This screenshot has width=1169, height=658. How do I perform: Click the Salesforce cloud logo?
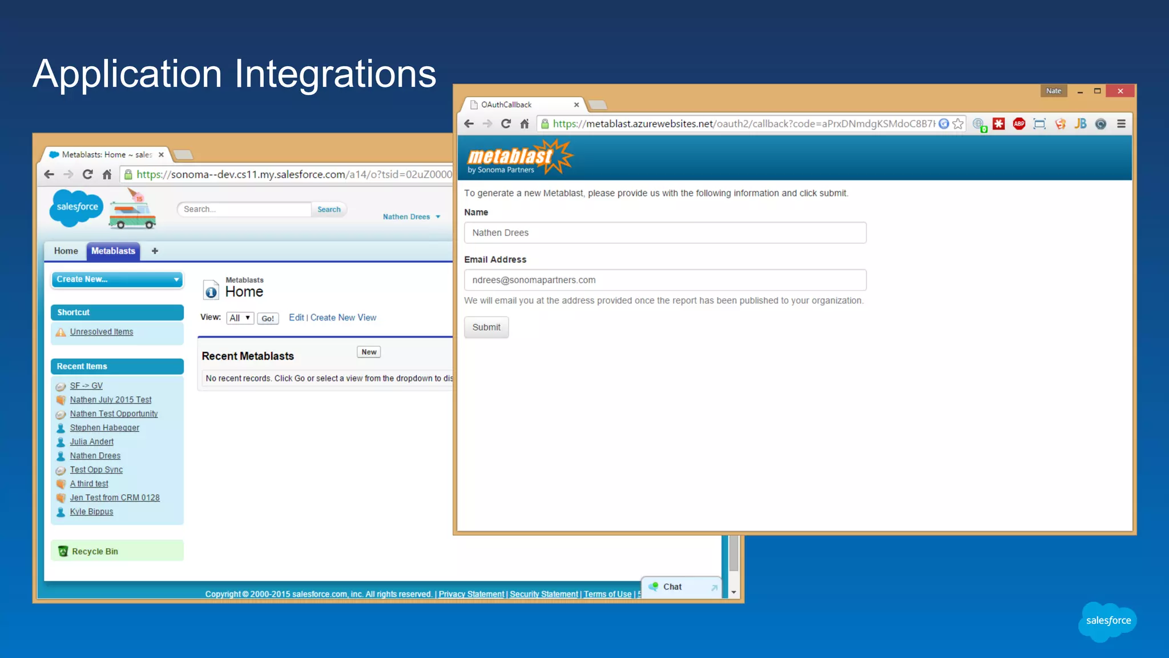(76, 207)
